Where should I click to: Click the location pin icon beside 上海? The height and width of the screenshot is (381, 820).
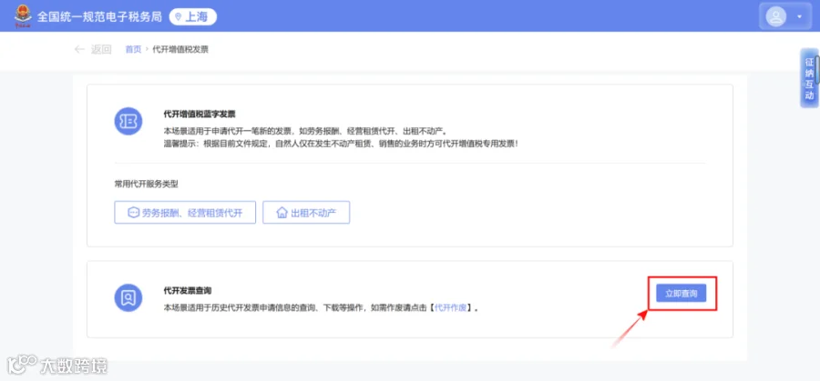pos(179,17)
